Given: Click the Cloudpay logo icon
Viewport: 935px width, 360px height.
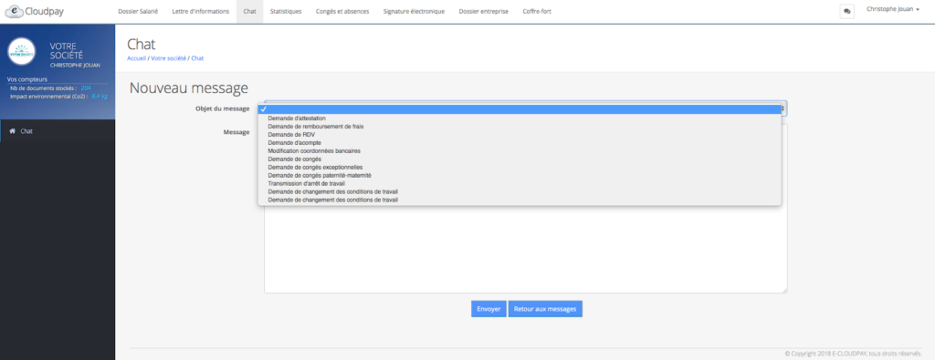Looking at the screenshot, I should point(15,11).
